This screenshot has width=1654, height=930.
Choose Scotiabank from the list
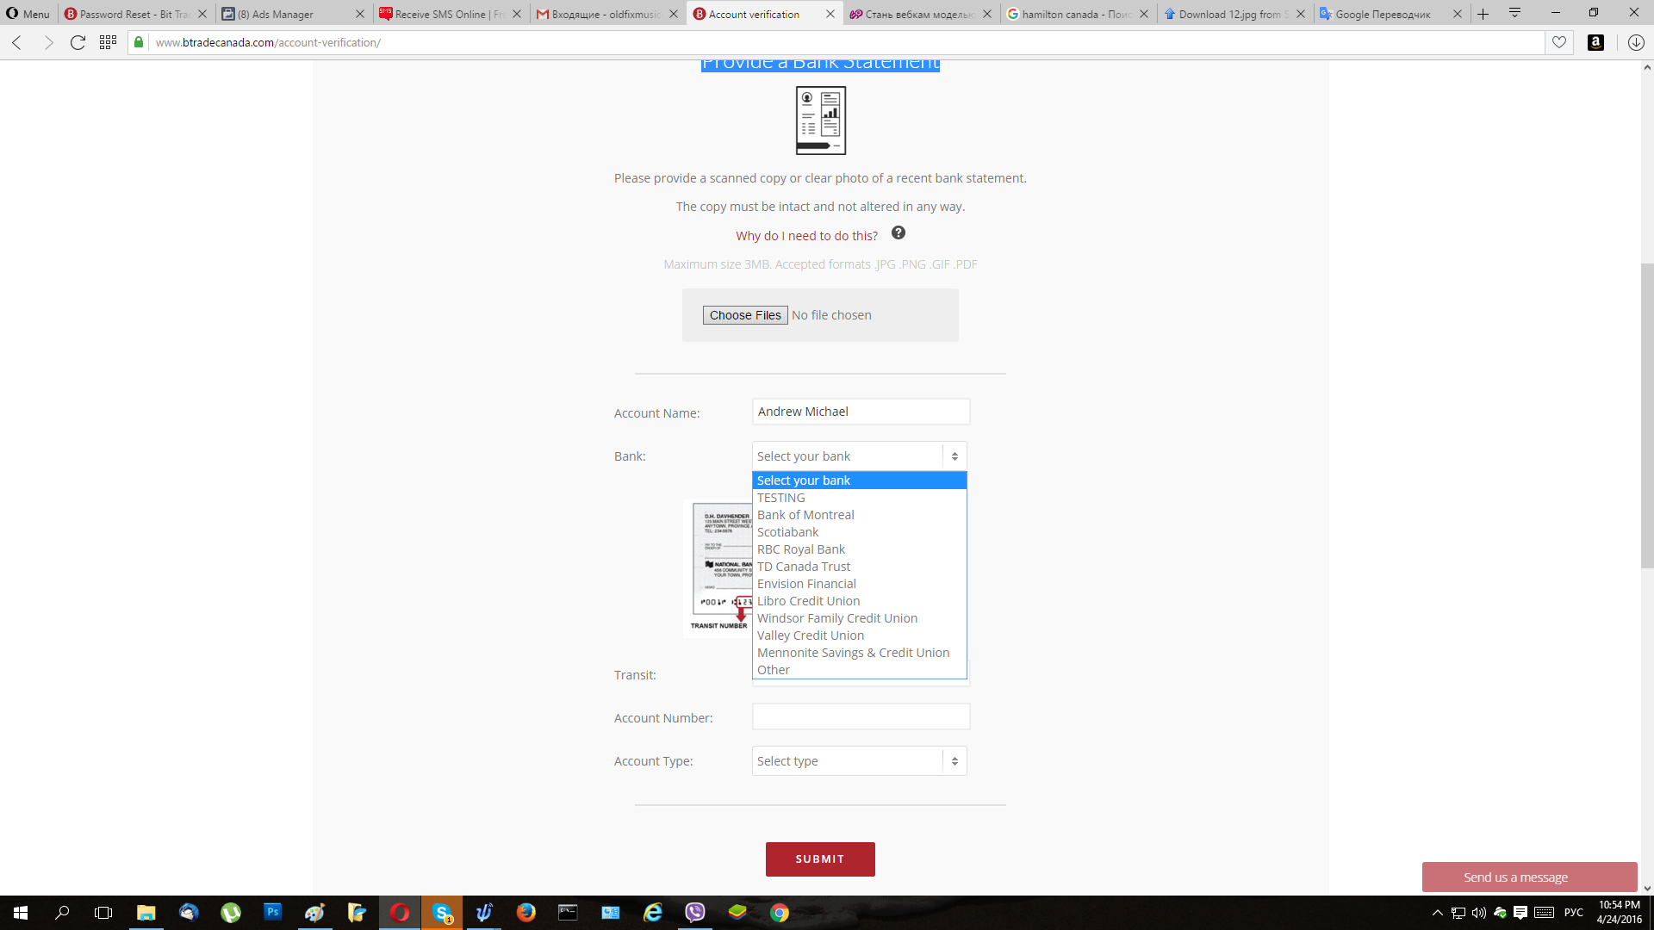(x=860, y=532)
